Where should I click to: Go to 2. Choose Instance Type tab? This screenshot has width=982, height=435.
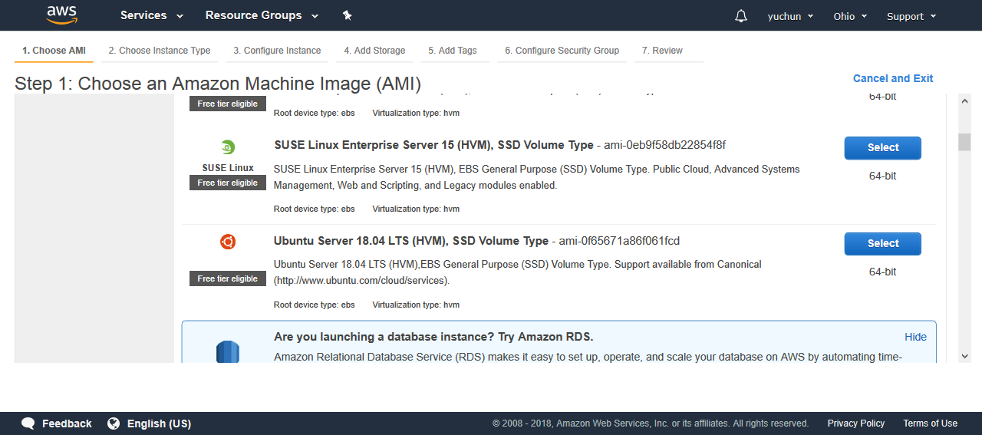[x=160, y=51]
